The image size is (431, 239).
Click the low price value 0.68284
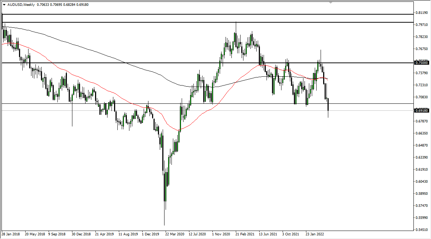click(69, 5)
